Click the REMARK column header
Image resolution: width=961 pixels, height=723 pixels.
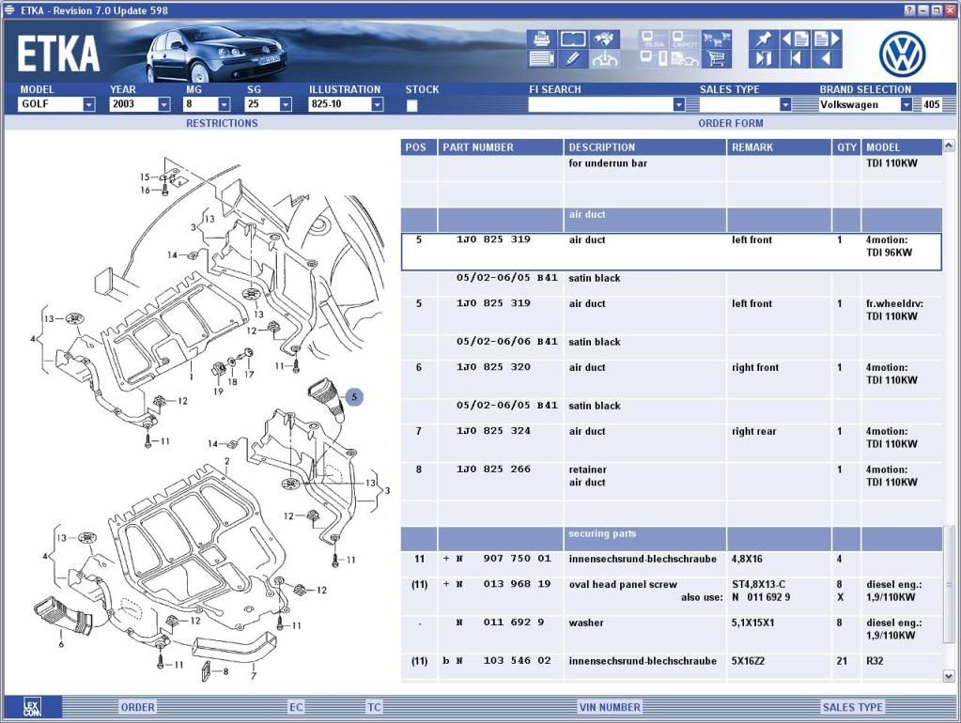pyautogui.click(x=779, y=147)
